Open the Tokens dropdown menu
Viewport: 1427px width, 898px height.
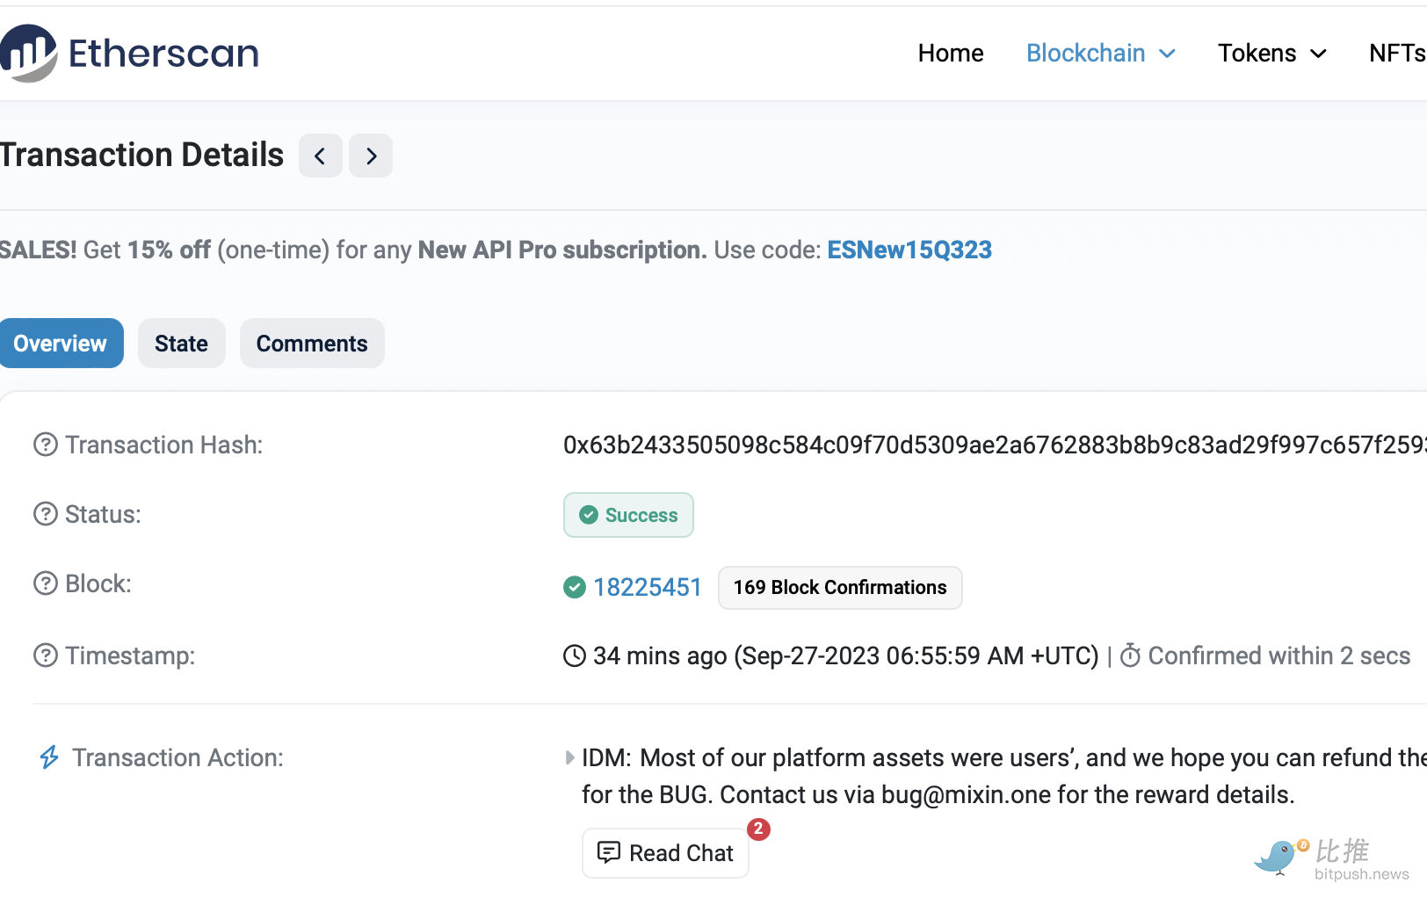(x=1271, y=54)
